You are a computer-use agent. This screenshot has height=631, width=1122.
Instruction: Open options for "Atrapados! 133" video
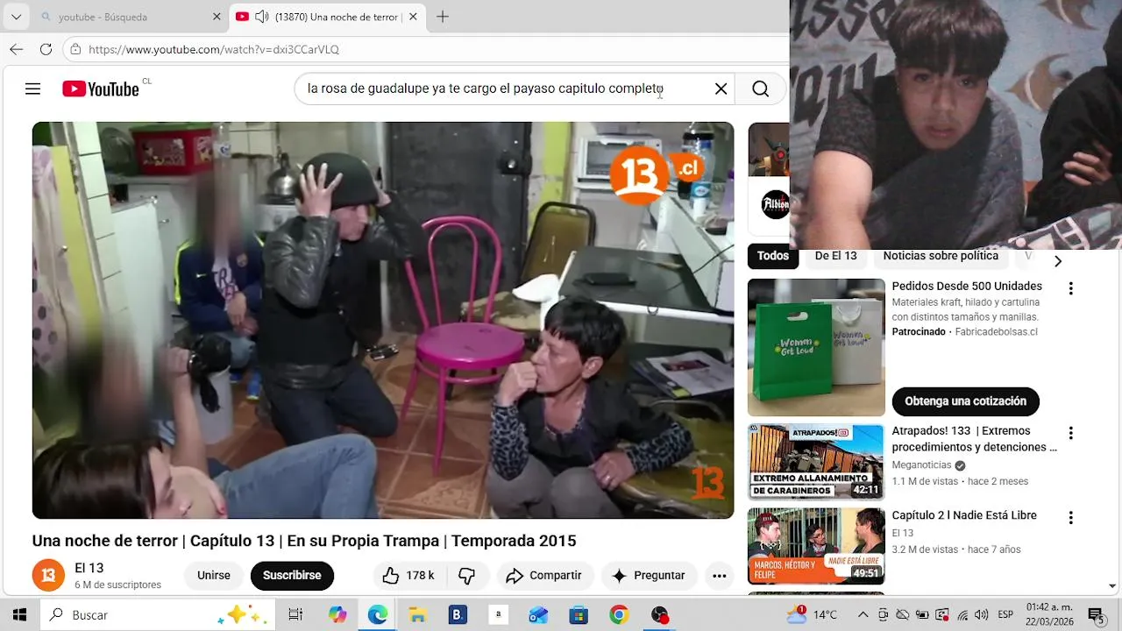pos(1070,433)
